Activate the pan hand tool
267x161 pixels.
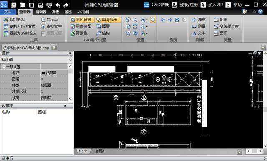[153, 20]
